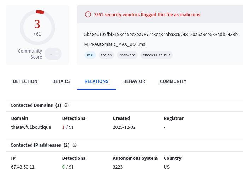243x171 pixels.
Task: Open IP address 67.43.50.11
Action: 23,167
